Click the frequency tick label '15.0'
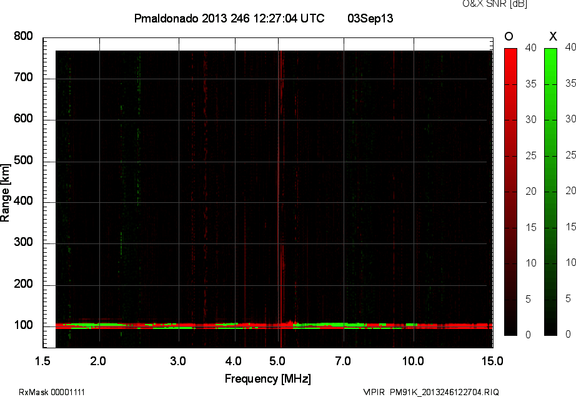This screenshot has height=397, width=576. 492,361
